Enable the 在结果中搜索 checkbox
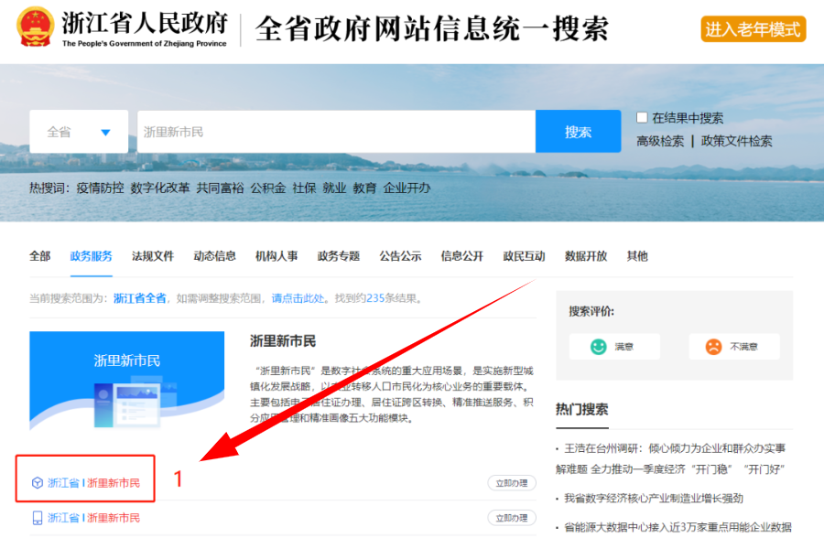 click(x=642, y=117)
